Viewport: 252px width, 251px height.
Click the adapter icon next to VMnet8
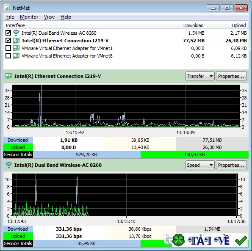[x=16, y=56]
